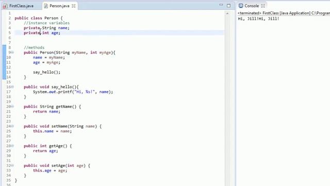Click 'this.age = age;' on line 33
This screenshot has width=330, height=186.
pyautogui.click(x=50, y=171)
